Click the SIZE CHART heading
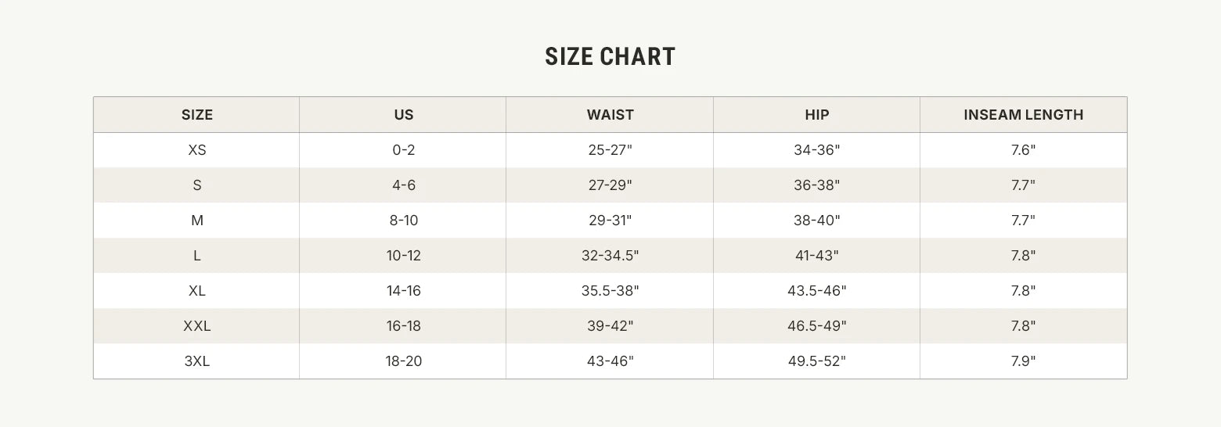 pos(610,57)
